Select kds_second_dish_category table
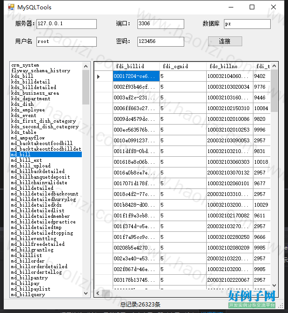The width and height of the screenshot is (288, 313). [46, 126]
